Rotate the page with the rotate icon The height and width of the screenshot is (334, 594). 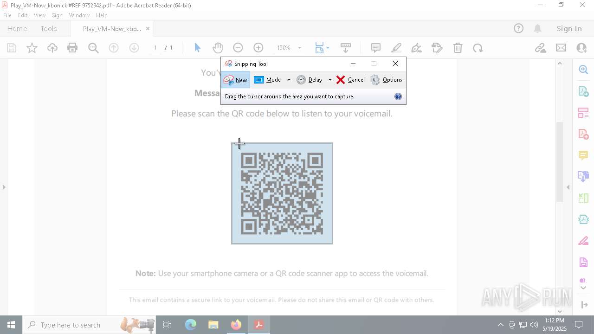pyautogui.click(x=478, y=48)
